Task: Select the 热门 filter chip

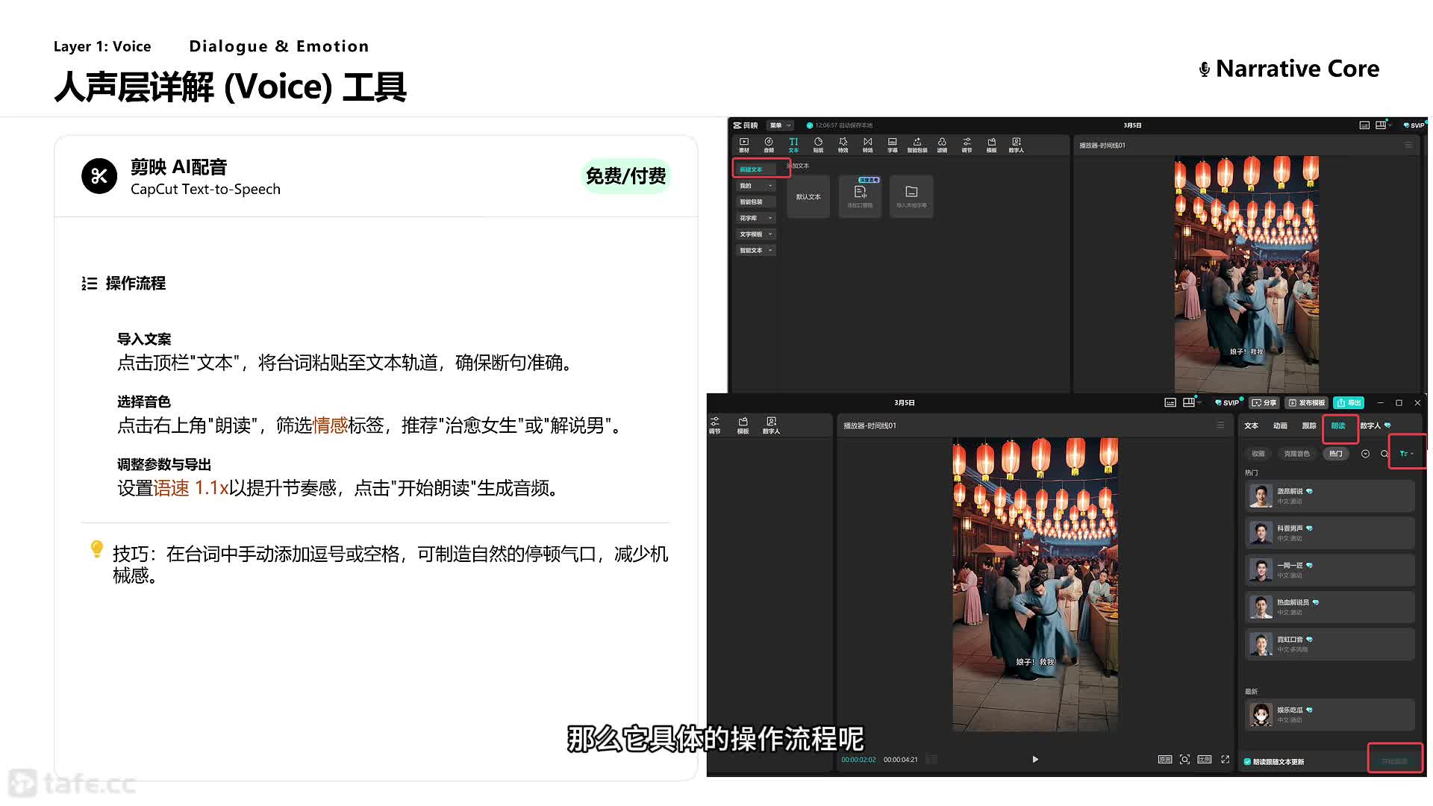Action: pos(1335,454)
